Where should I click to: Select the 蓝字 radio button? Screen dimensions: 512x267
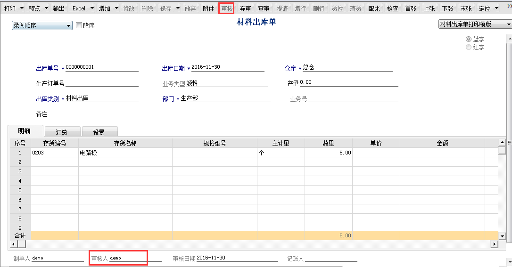[x=468, y=40]
